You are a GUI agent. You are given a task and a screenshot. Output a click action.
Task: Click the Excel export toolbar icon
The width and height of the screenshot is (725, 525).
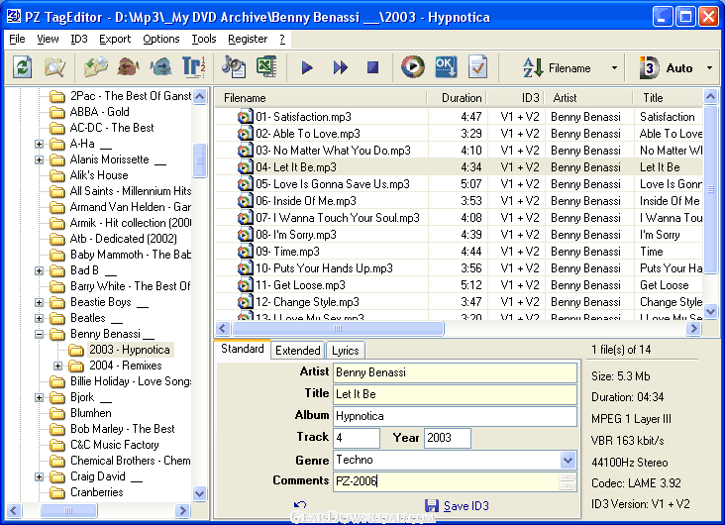(x=266, y=67)
